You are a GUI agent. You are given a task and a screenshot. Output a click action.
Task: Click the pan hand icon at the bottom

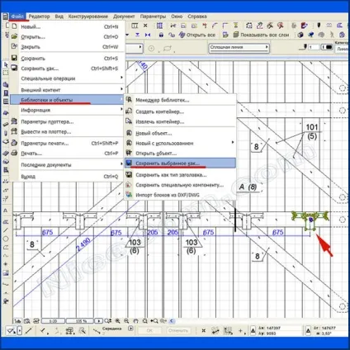135,321
